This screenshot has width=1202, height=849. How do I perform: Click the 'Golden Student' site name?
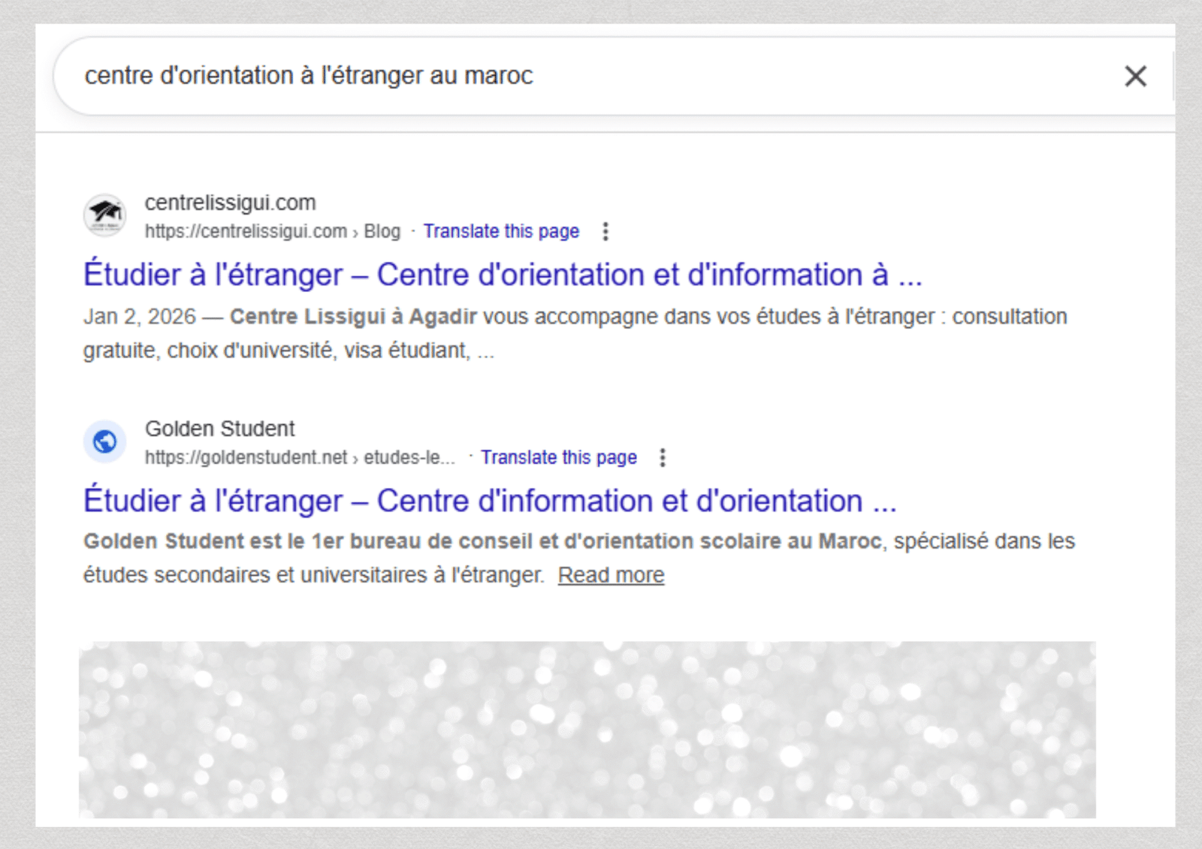tap(219, 429)
